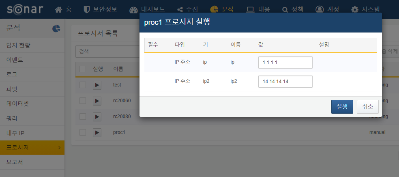Click the ip2 value field with 14.14.14.14
Image resolution: width=399 pixels, height=177 pixels.
click(x=285, y=82)
